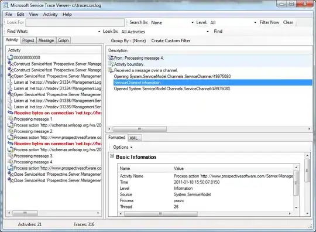Click the icon next to 'From: Processing message 4.'
The image size is (316, 232).
(x=111, y=58)
